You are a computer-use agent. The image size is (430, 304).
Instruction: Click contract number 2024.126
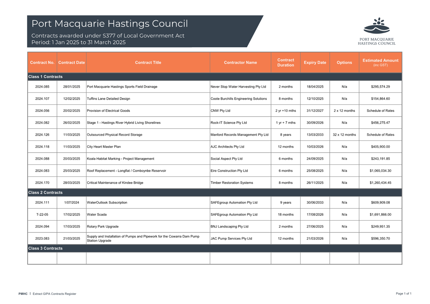(42, 135)
